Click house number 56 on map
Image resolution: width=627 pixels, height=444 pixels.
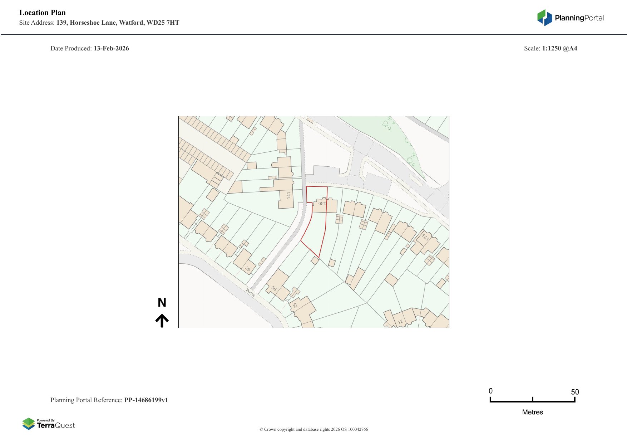coord(273,288)
